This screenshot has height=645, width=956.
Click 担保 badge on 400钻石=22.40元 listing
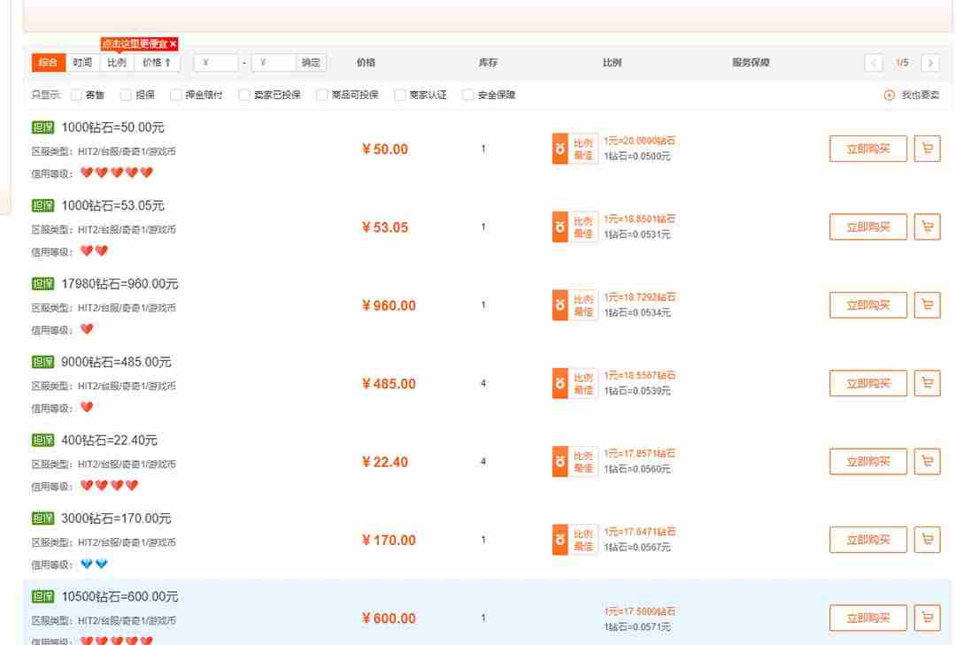tap(42, 440)
